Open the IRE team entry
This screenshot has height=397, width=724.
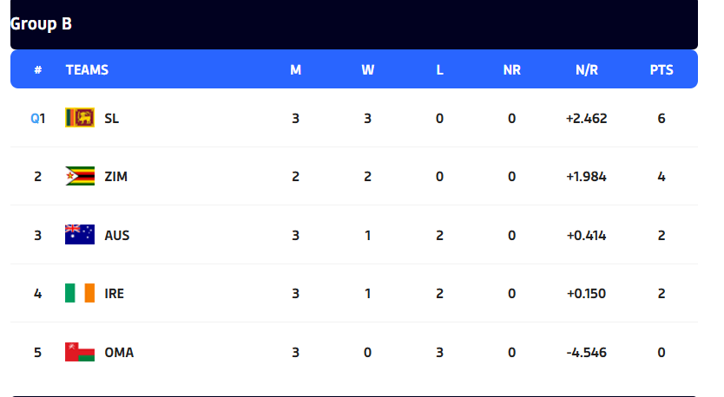coord(114,294)
